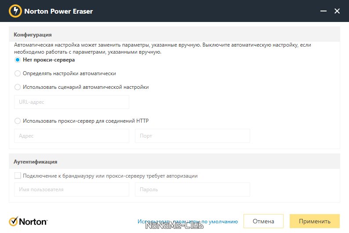349x233 pixels.
Task: Click the 'Аутентификация' section header
Action: pyautogui.click(x=36, y=161)
